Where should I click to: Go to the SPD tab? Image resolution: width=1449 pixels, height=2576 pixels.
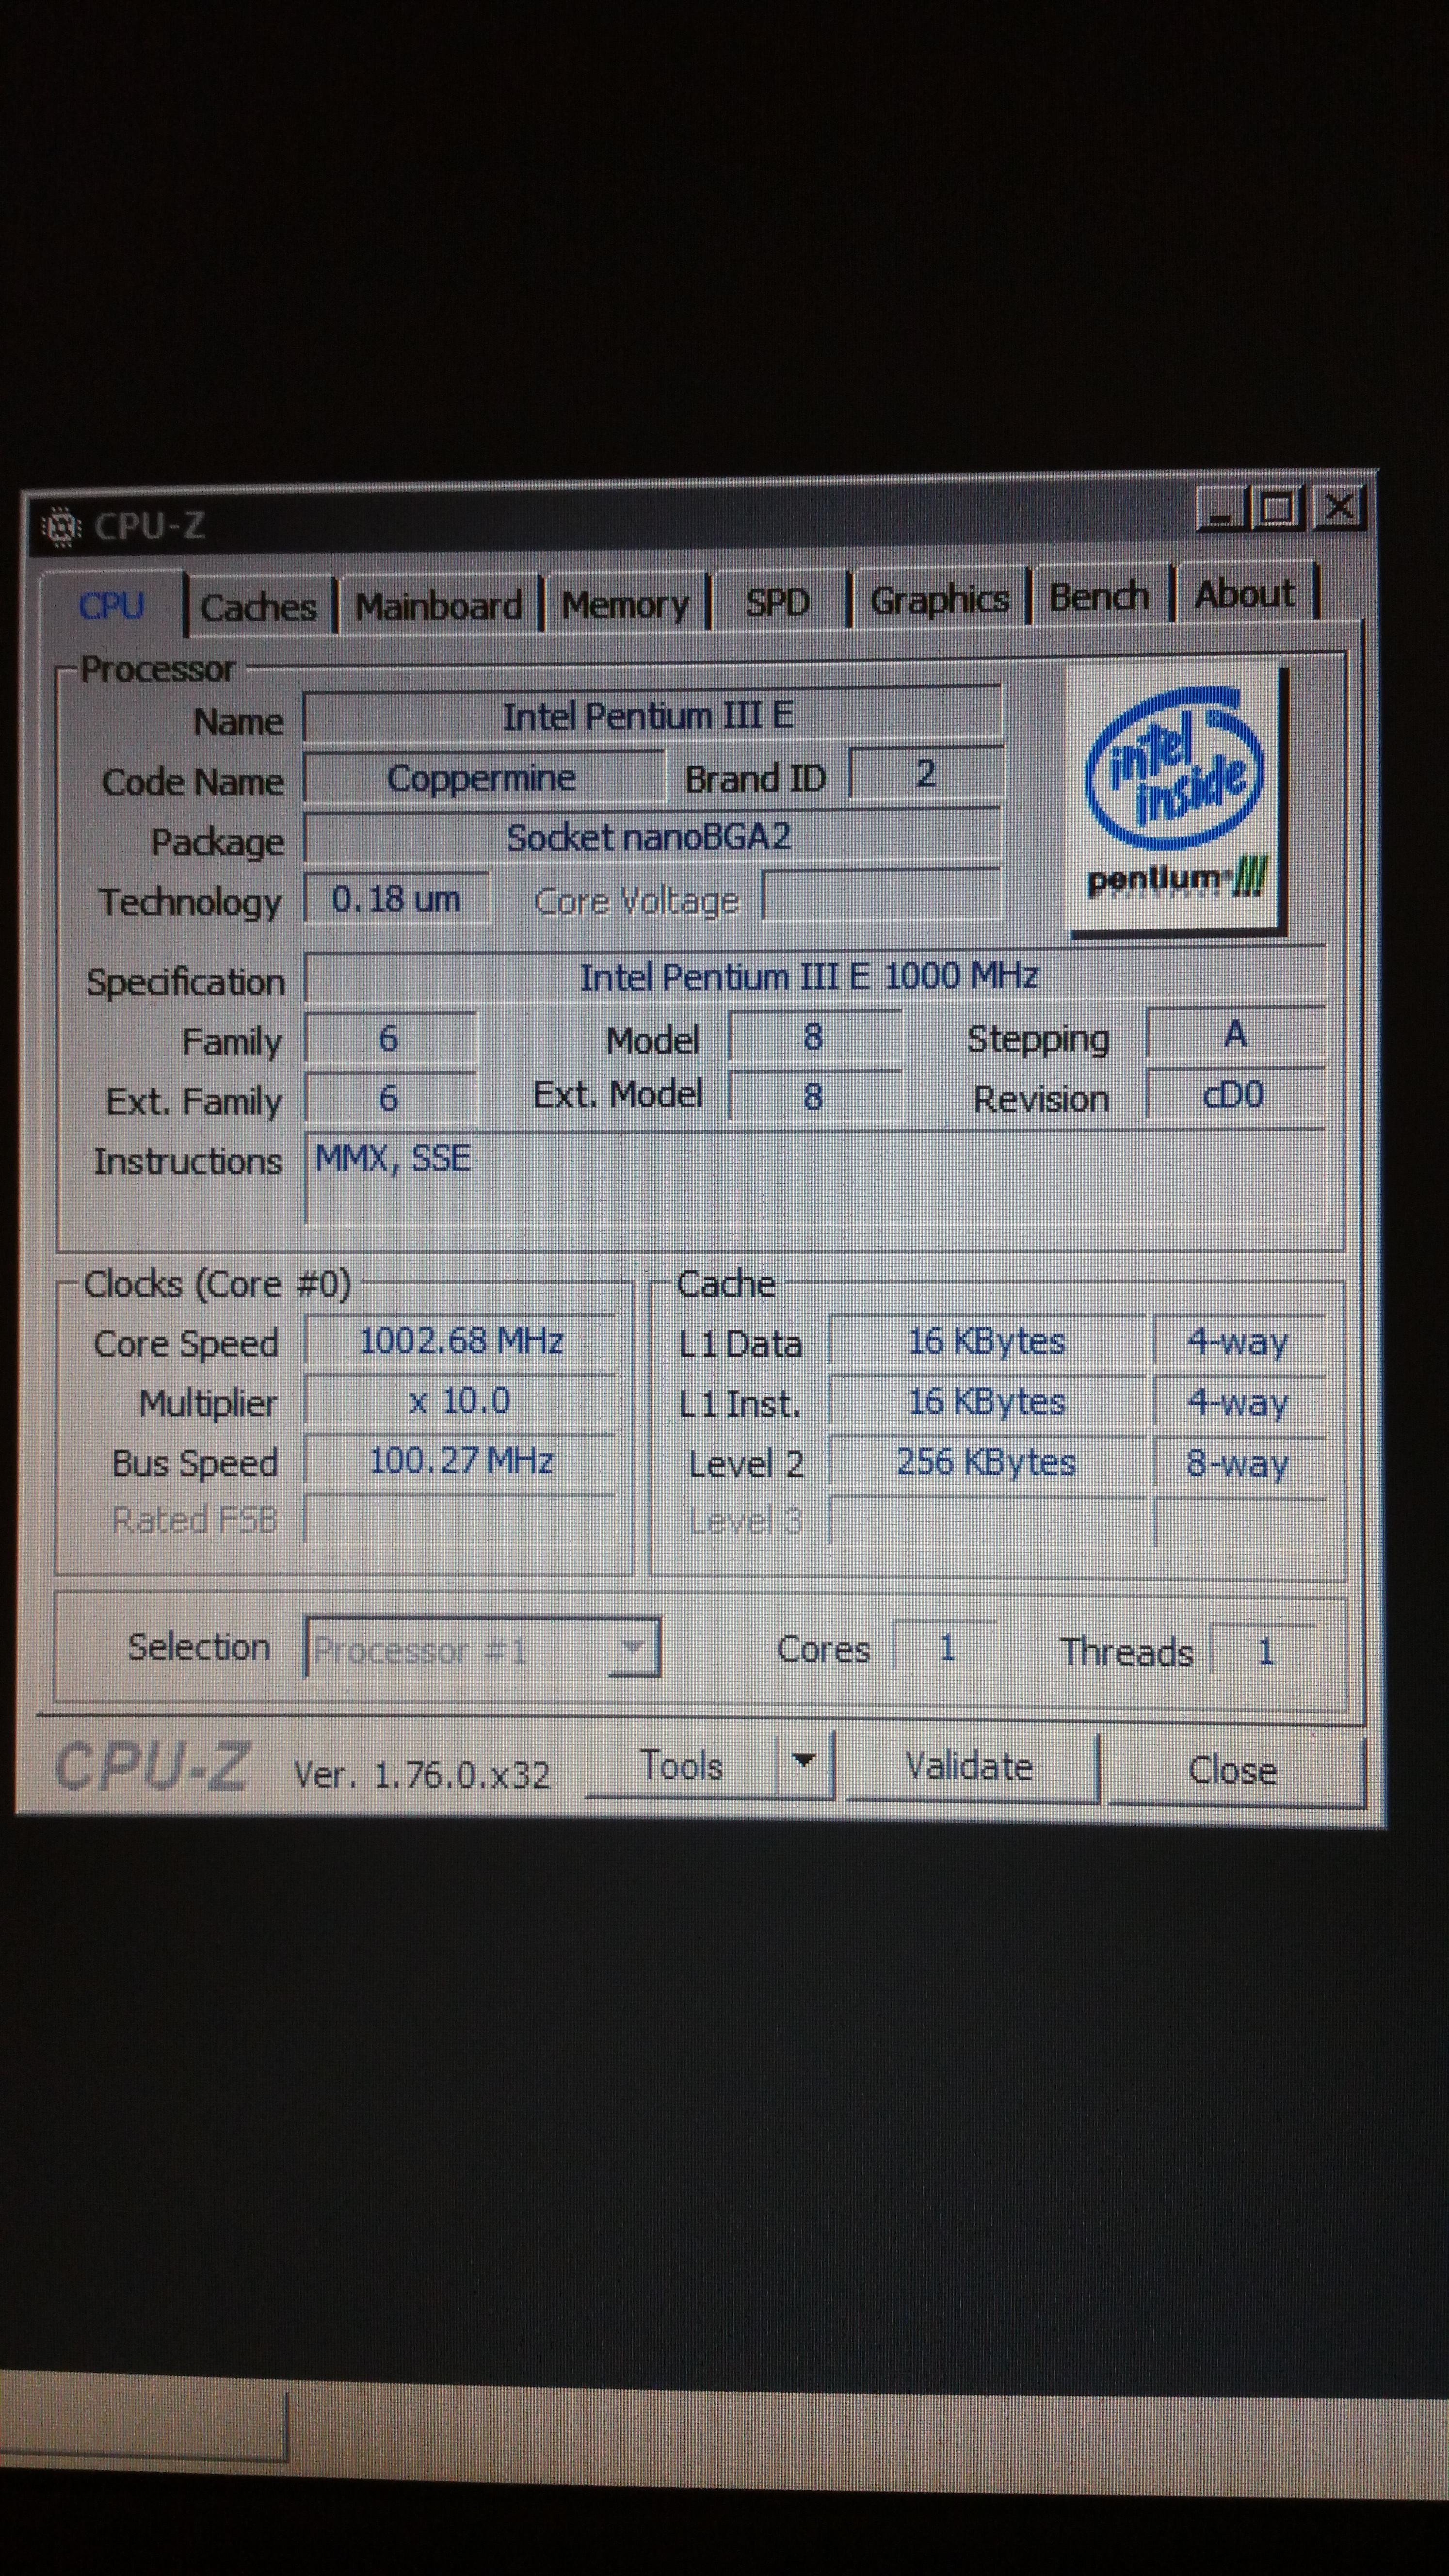pos(778,602)
